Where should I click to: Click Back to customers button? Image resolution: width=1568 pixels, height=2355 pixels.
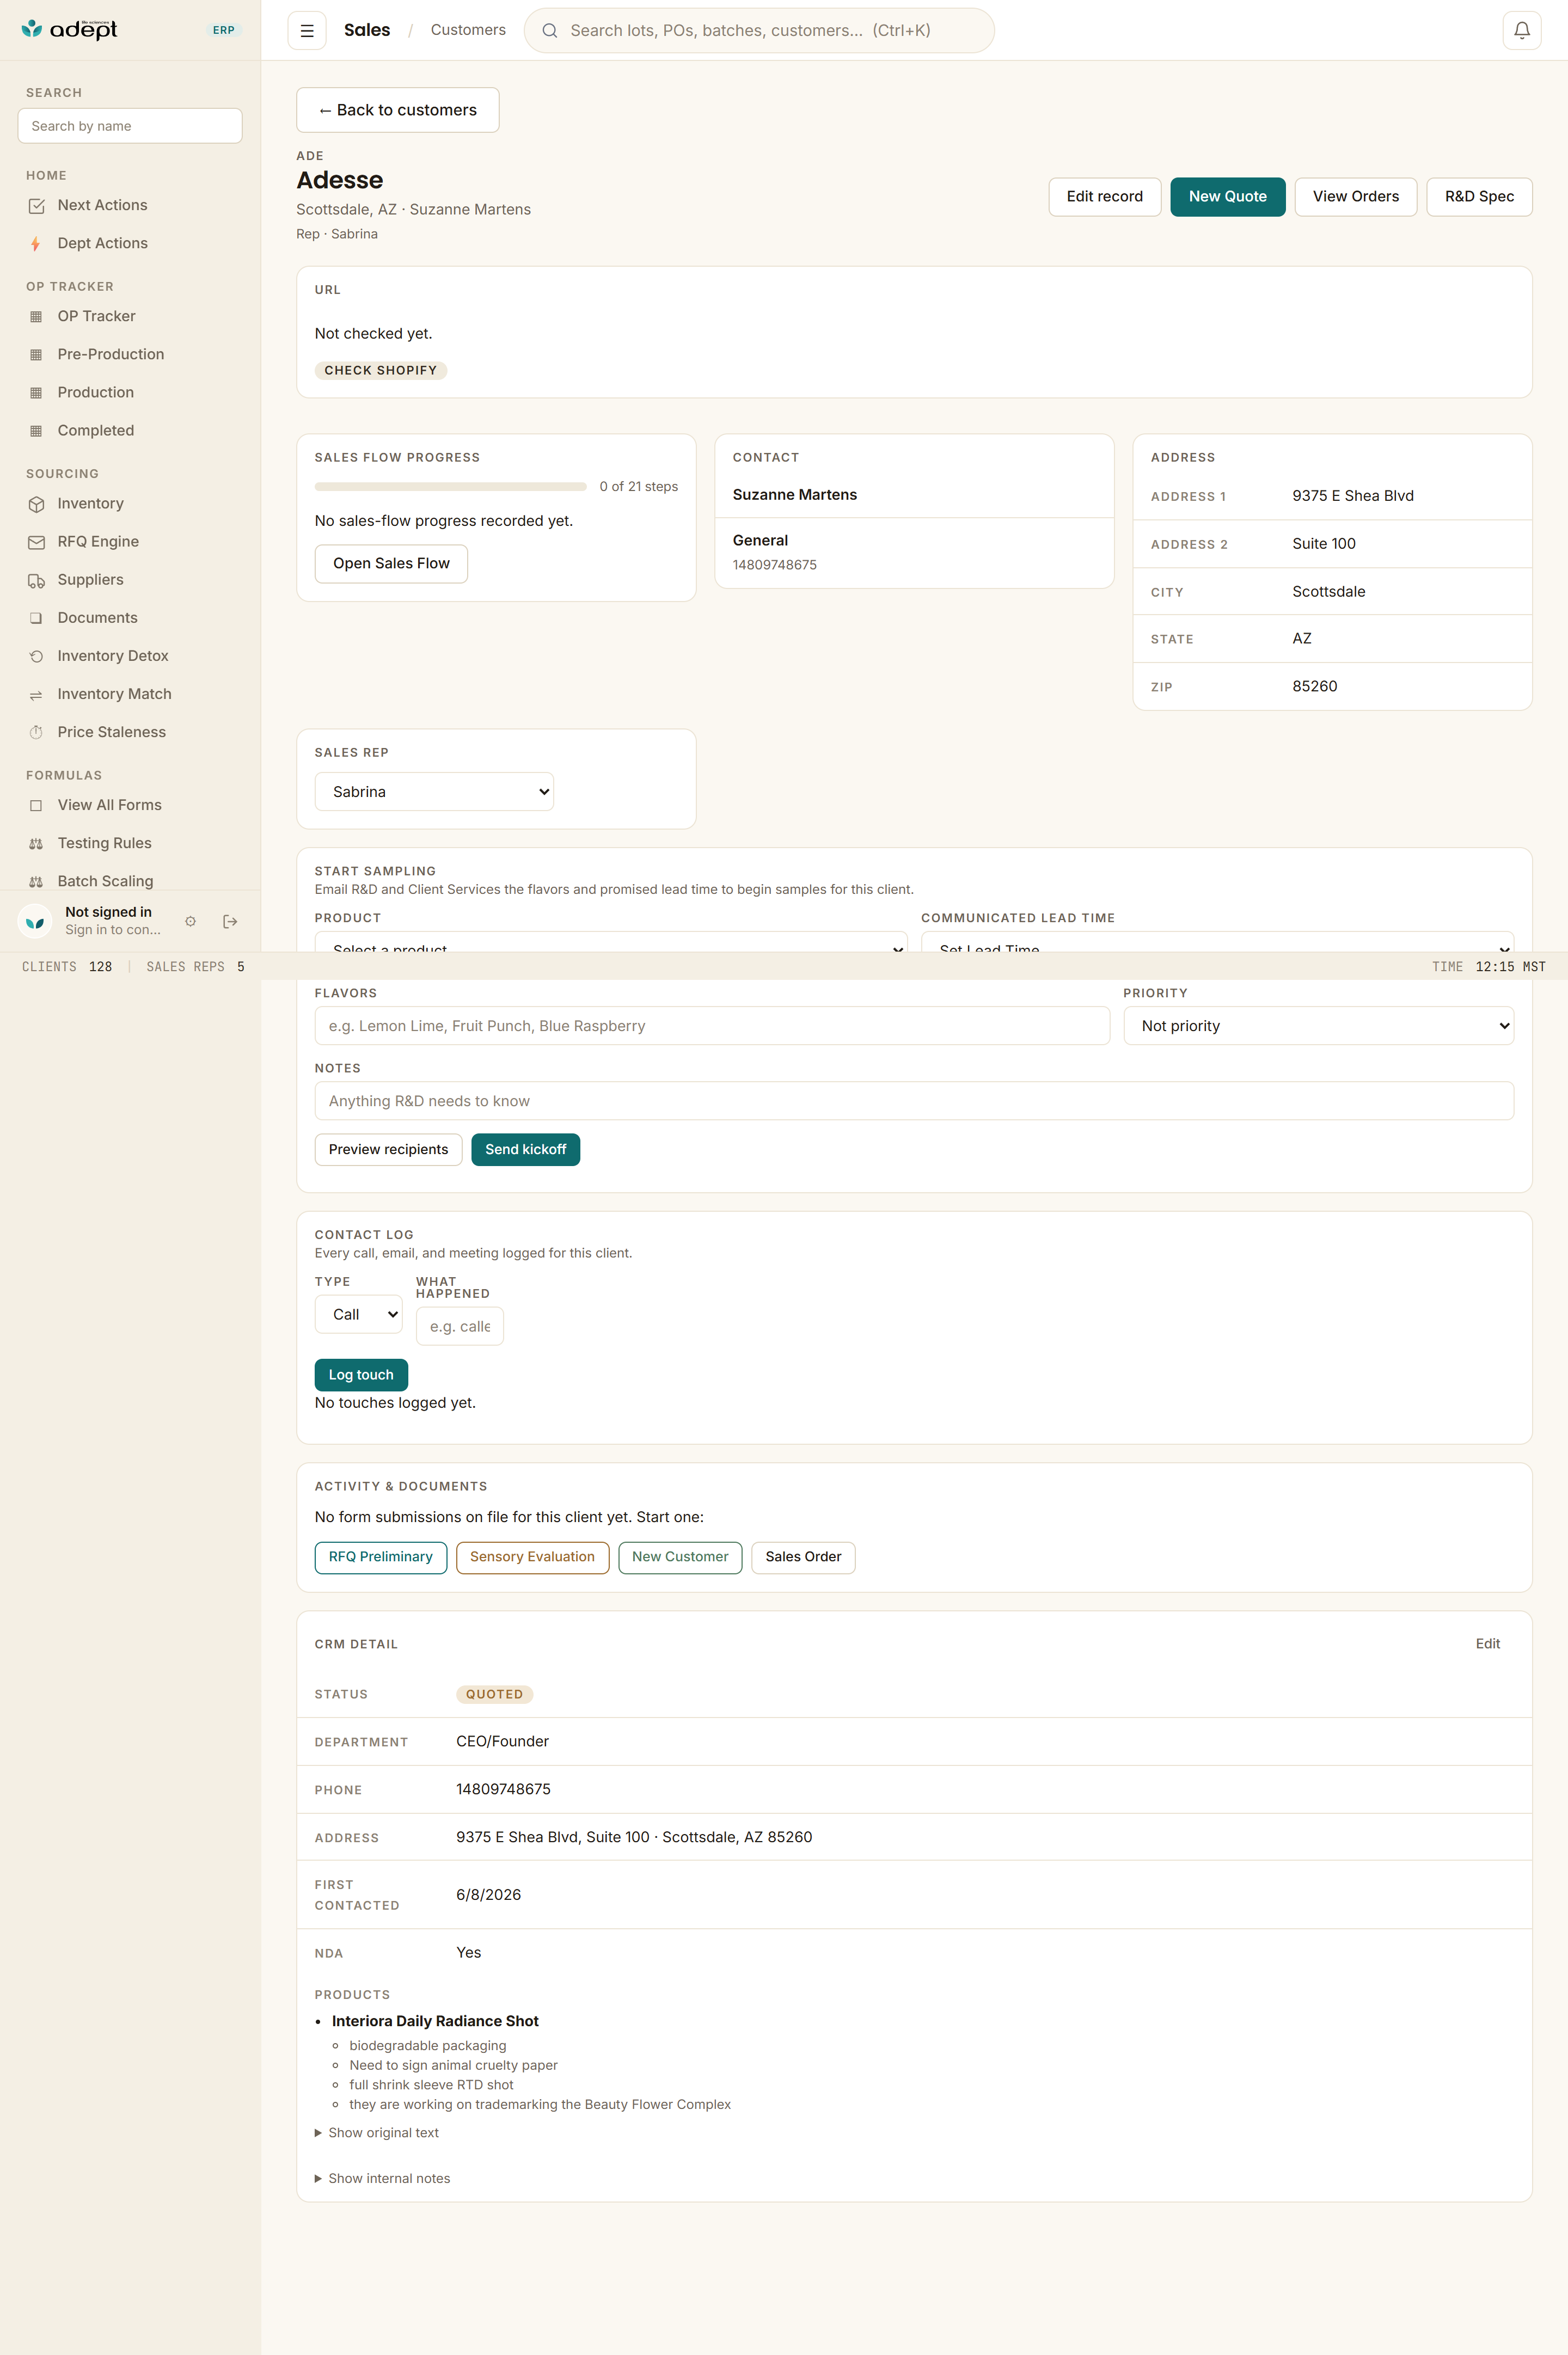point(398,110)
